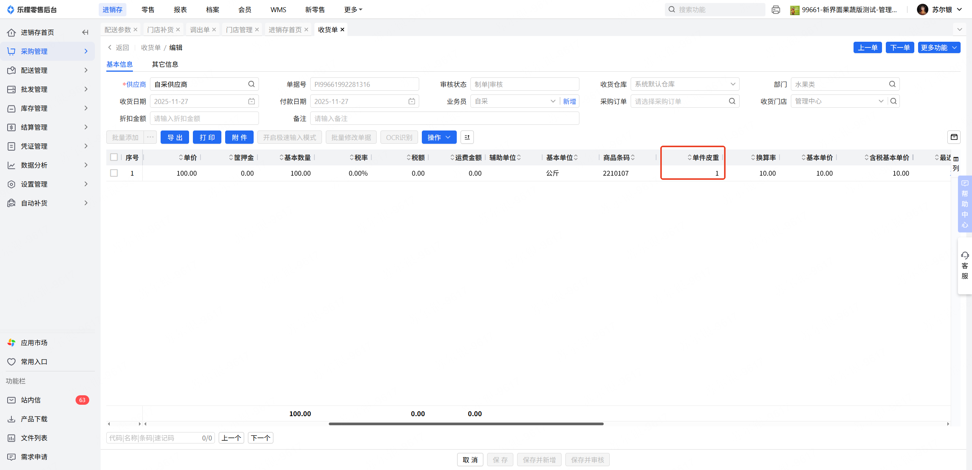Click search icon next to 收货门店
The width and height of the screenshot is (972, 470).
pos(894,101)
